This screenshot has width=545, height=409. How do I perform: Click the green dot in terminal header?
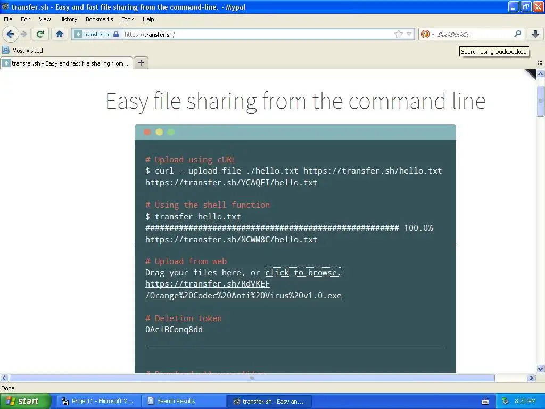(171, 132)
